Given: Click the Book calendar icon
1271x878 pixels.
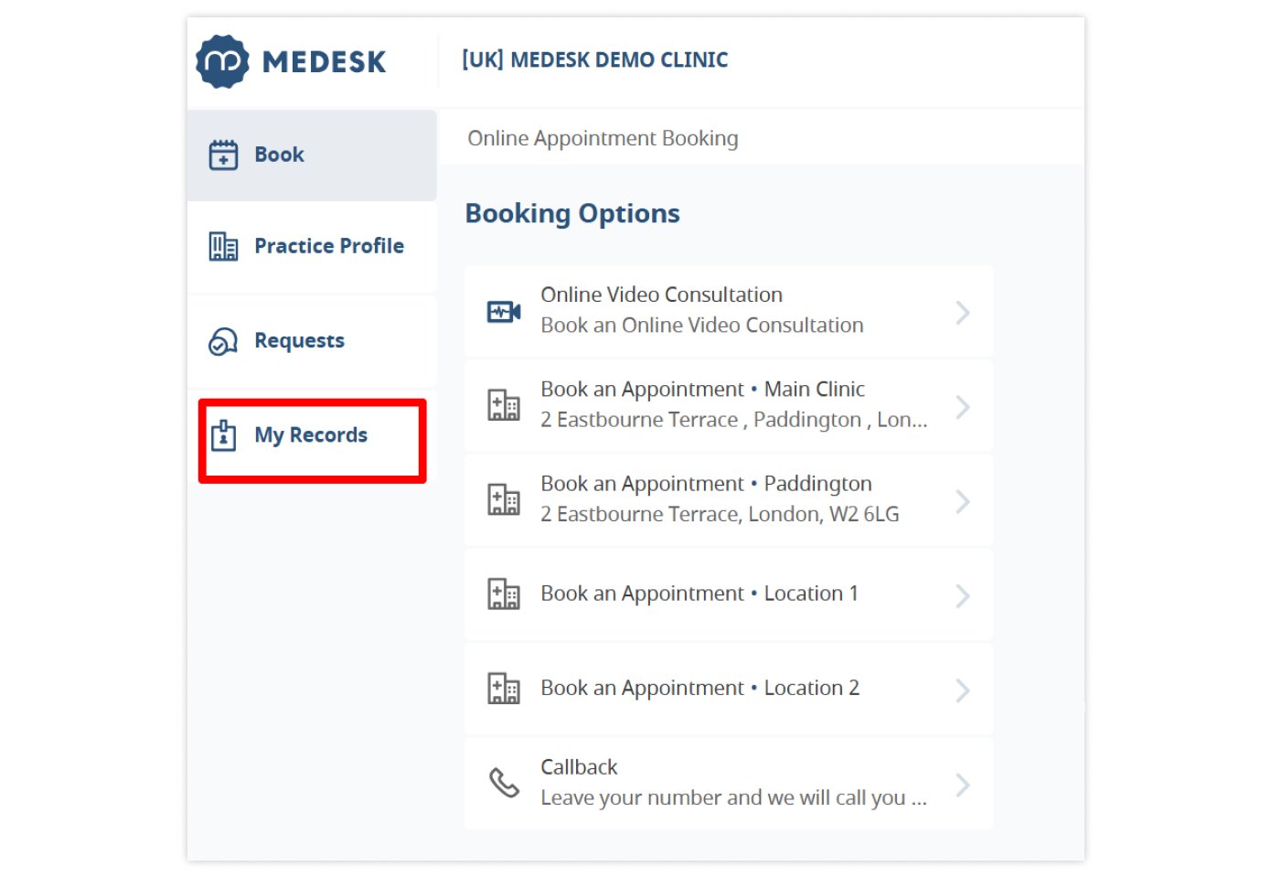Looking at the screenshot, I should point(223,155).
